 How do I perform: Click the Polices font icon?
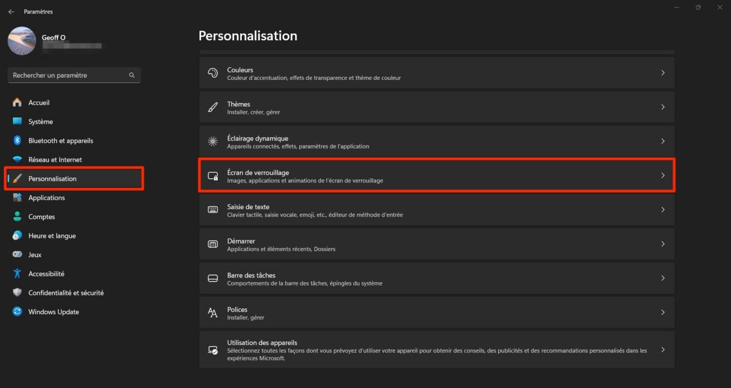[213, 313]
